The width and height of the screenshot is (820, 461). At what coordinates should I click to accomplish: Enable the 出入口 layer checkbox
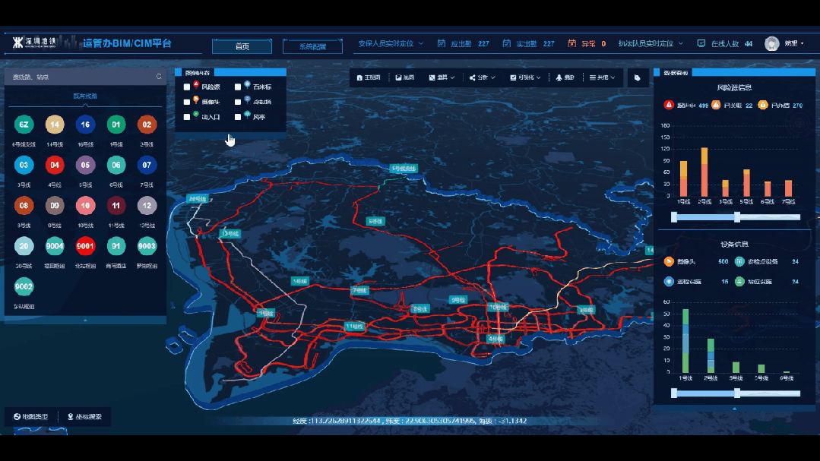click(187, 117)
